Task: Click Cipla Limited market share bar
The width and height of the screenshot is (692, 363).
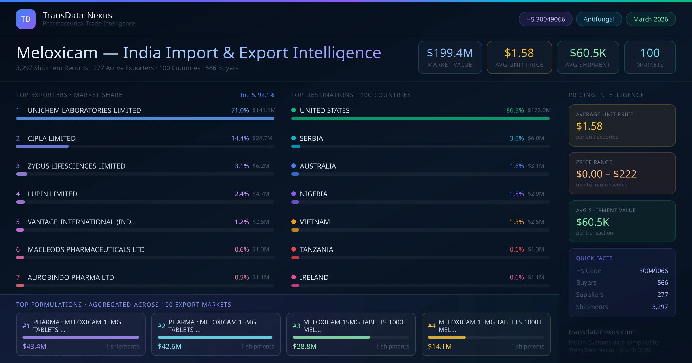Action: tap(42, 146)
